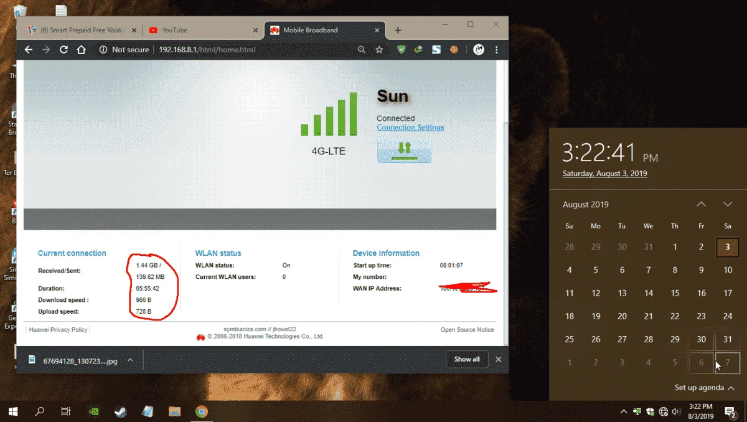This screenshot has height=422, width=747.
Task: Select August 3 in the calendar
Action: pyautogui.click(x=728, y=247)
